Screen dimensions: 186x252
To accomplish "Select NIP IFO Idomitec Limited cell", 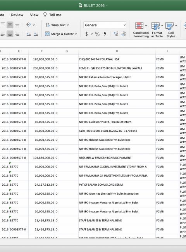I will [x=117, y=194].
